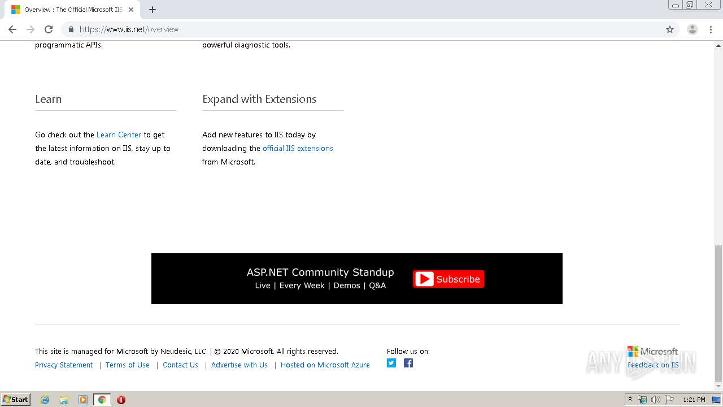Image resolution: width=723 pixels, height=407 pixels.
Task: Open Advertise with Us link
Action: point(239,365)
